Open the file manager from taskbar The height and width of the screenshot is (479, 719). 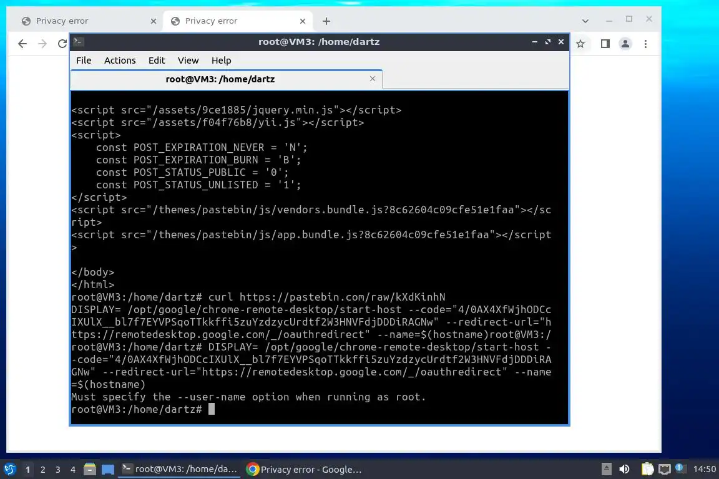pos(90,470)
